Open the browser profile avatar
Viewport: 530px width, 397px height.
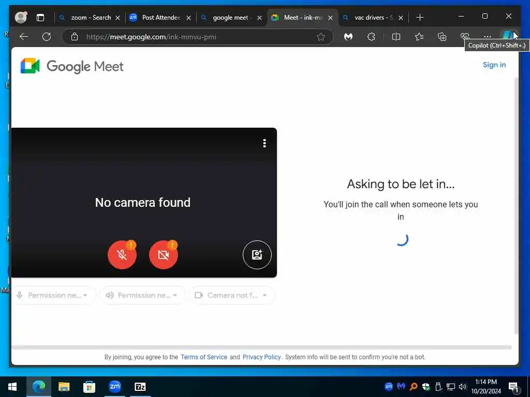tap(21, 17)
